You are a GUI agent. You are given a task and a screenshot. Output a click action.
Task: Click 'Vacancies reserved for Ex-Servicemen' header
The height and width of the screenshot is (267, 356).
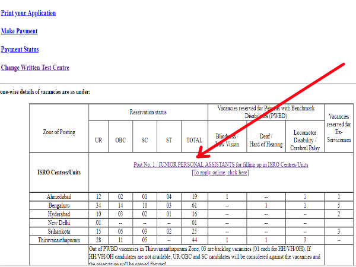coord(339,128)
